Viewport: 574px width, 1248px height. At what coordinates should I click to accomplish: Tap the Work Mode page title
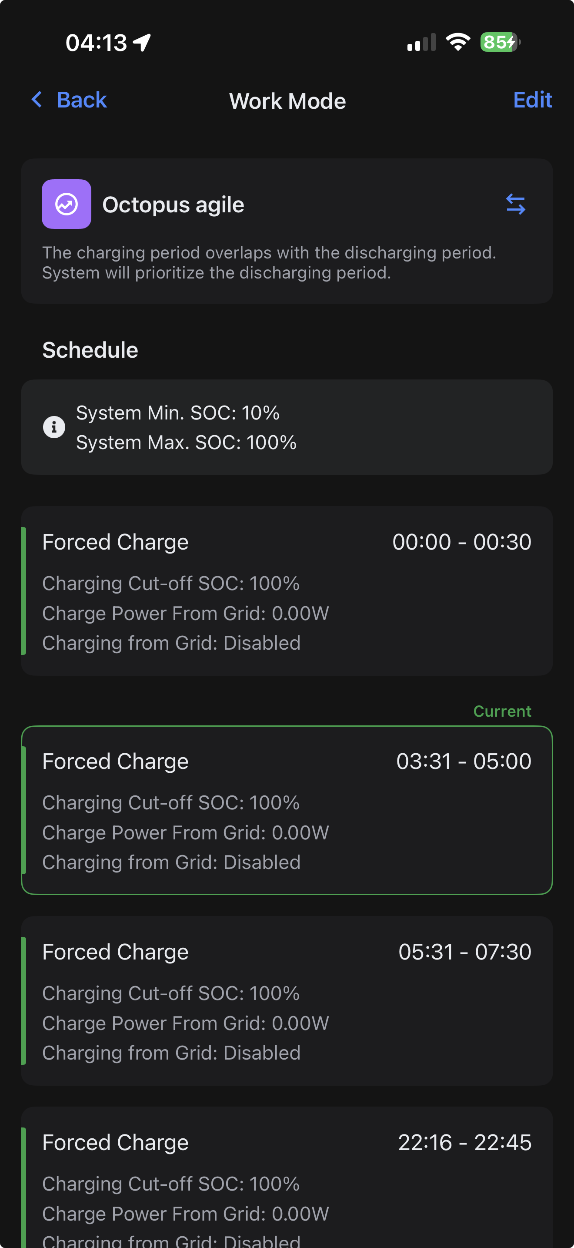287,101
